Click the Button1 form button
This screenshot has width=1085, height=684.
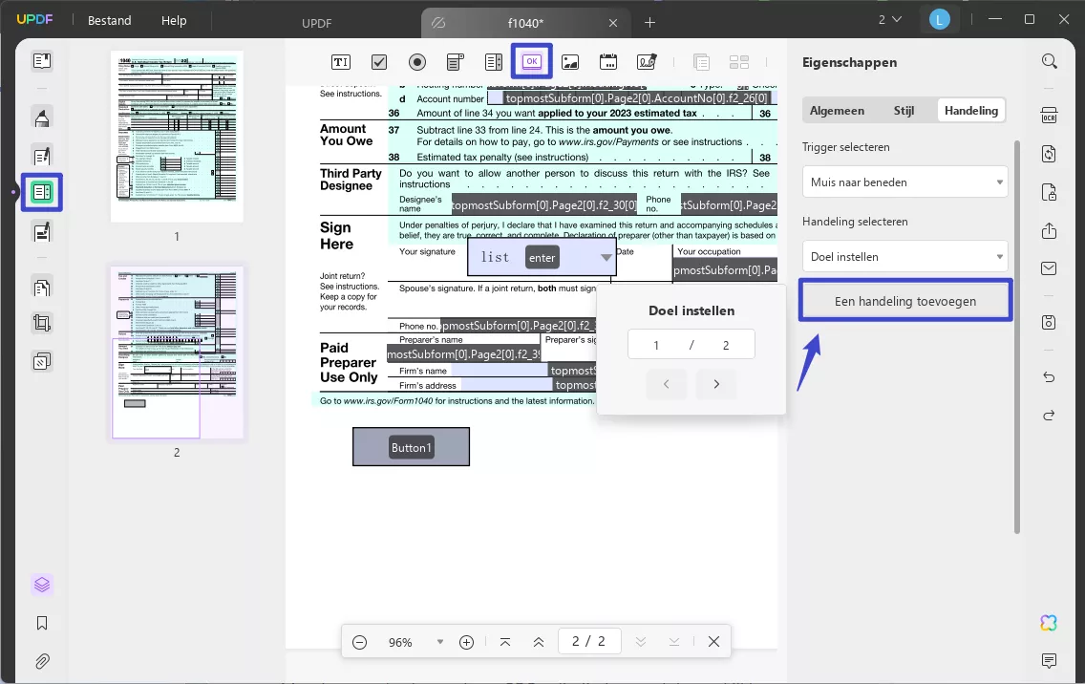tap(411, 446)
